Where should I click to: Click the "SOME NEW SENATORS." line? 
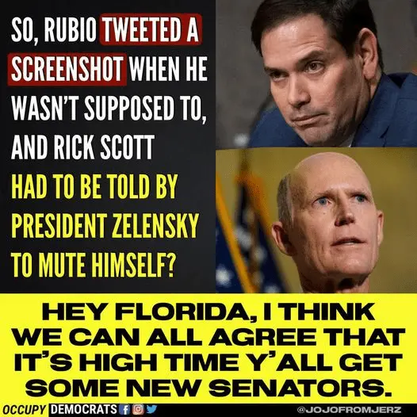pos(208,388)
